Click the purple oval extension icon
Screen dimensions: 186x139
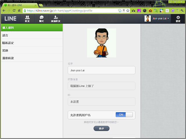coord(173,11)
